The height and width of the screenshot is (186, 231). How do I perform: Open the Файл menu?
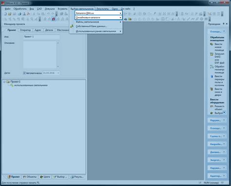coord(8,9)
